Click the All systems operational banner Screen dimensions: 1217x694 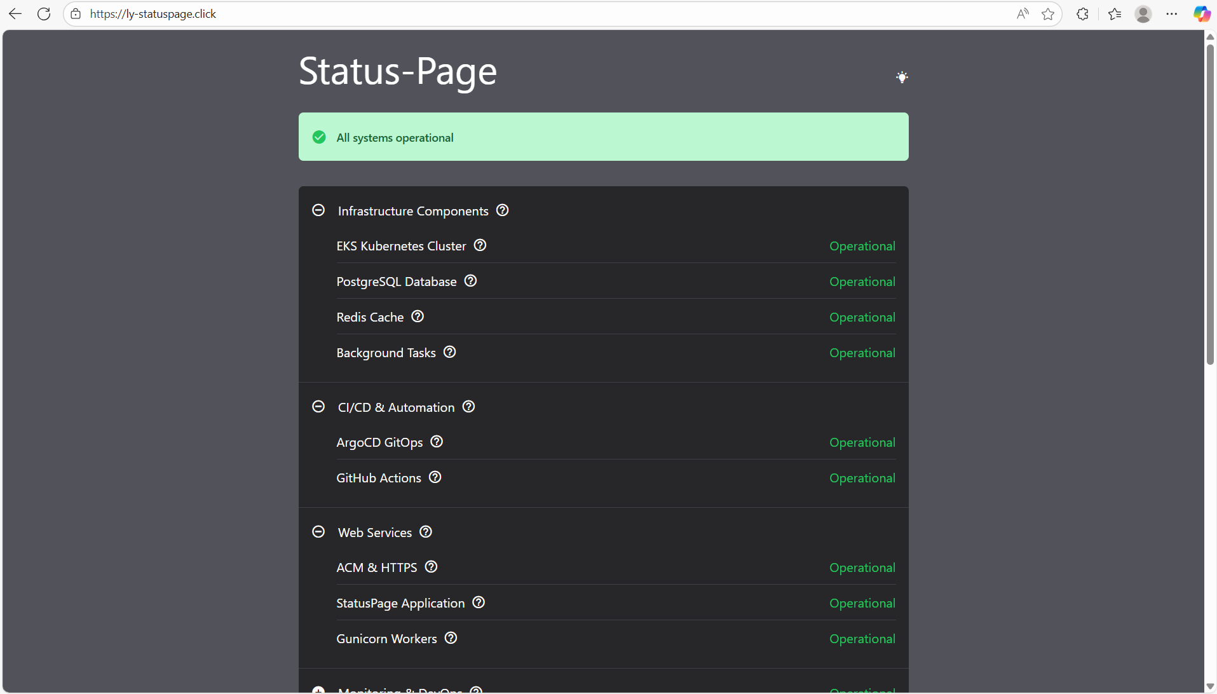602,137
